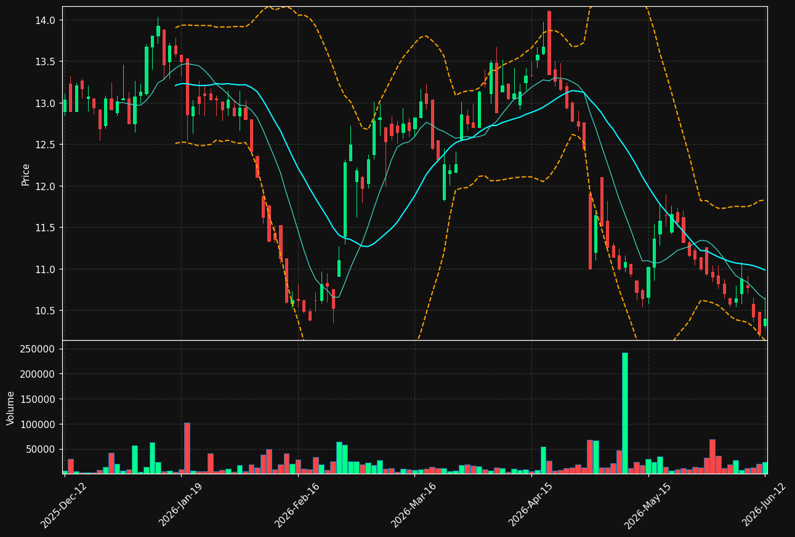795x537 pixels.
Task: Click the 250000 volume tick label
Action: coord(38,349)
